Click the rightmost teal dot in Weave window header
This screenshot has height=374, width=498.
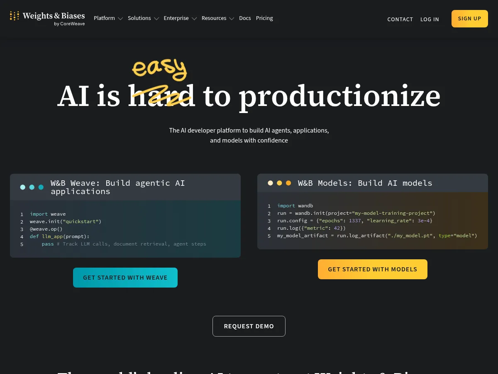pyautogui.click(x=41, y=187)
